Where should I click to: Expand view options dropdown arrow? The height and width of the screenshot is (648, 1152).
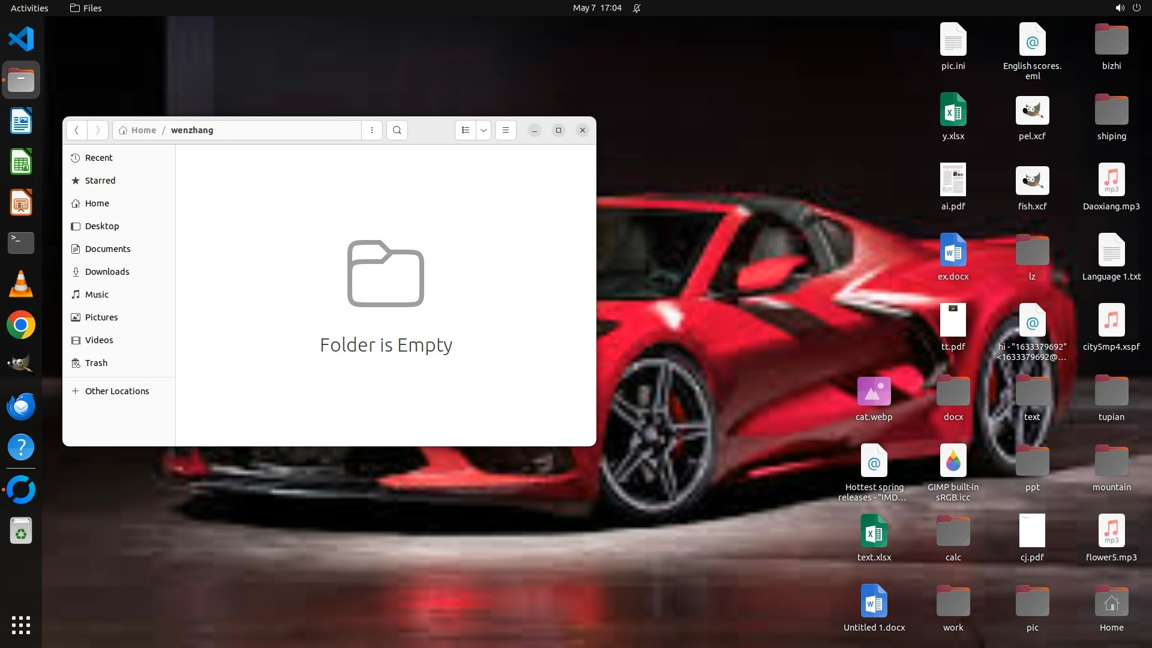[x=484, y=130]
